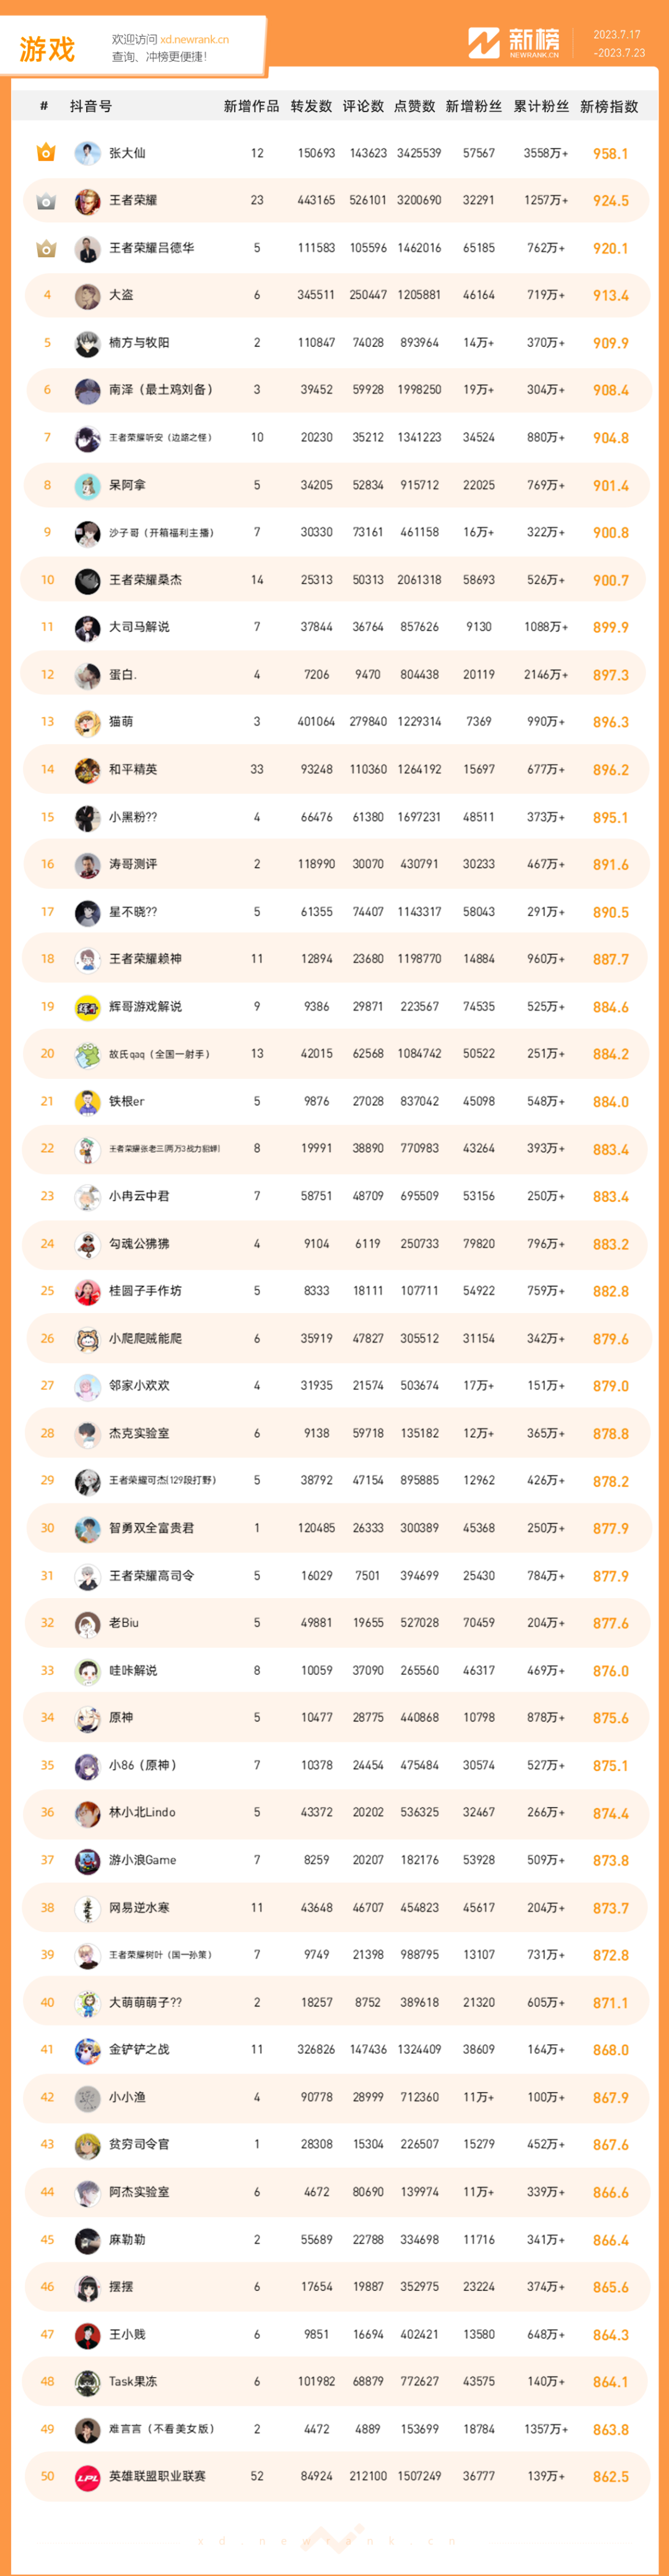The image size is (669, 2576).
Task: Click the 转发数 column header
Action: [311, 106]
